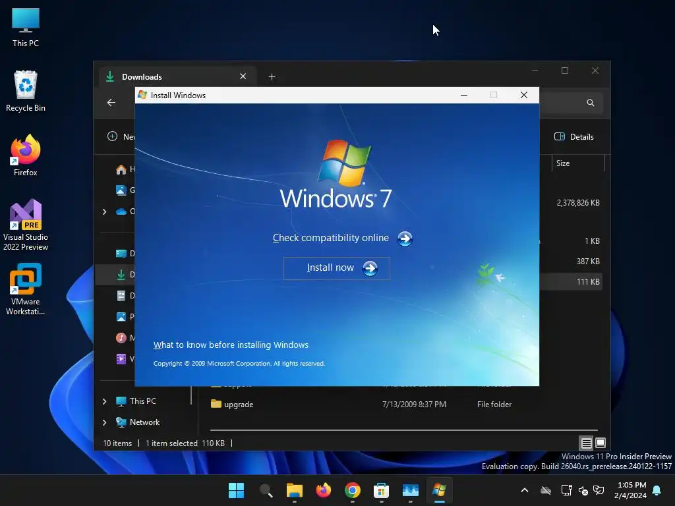Viewport: 675px width, 506px height.
Task: Click the File Explorer search icon
Action: 590,102
